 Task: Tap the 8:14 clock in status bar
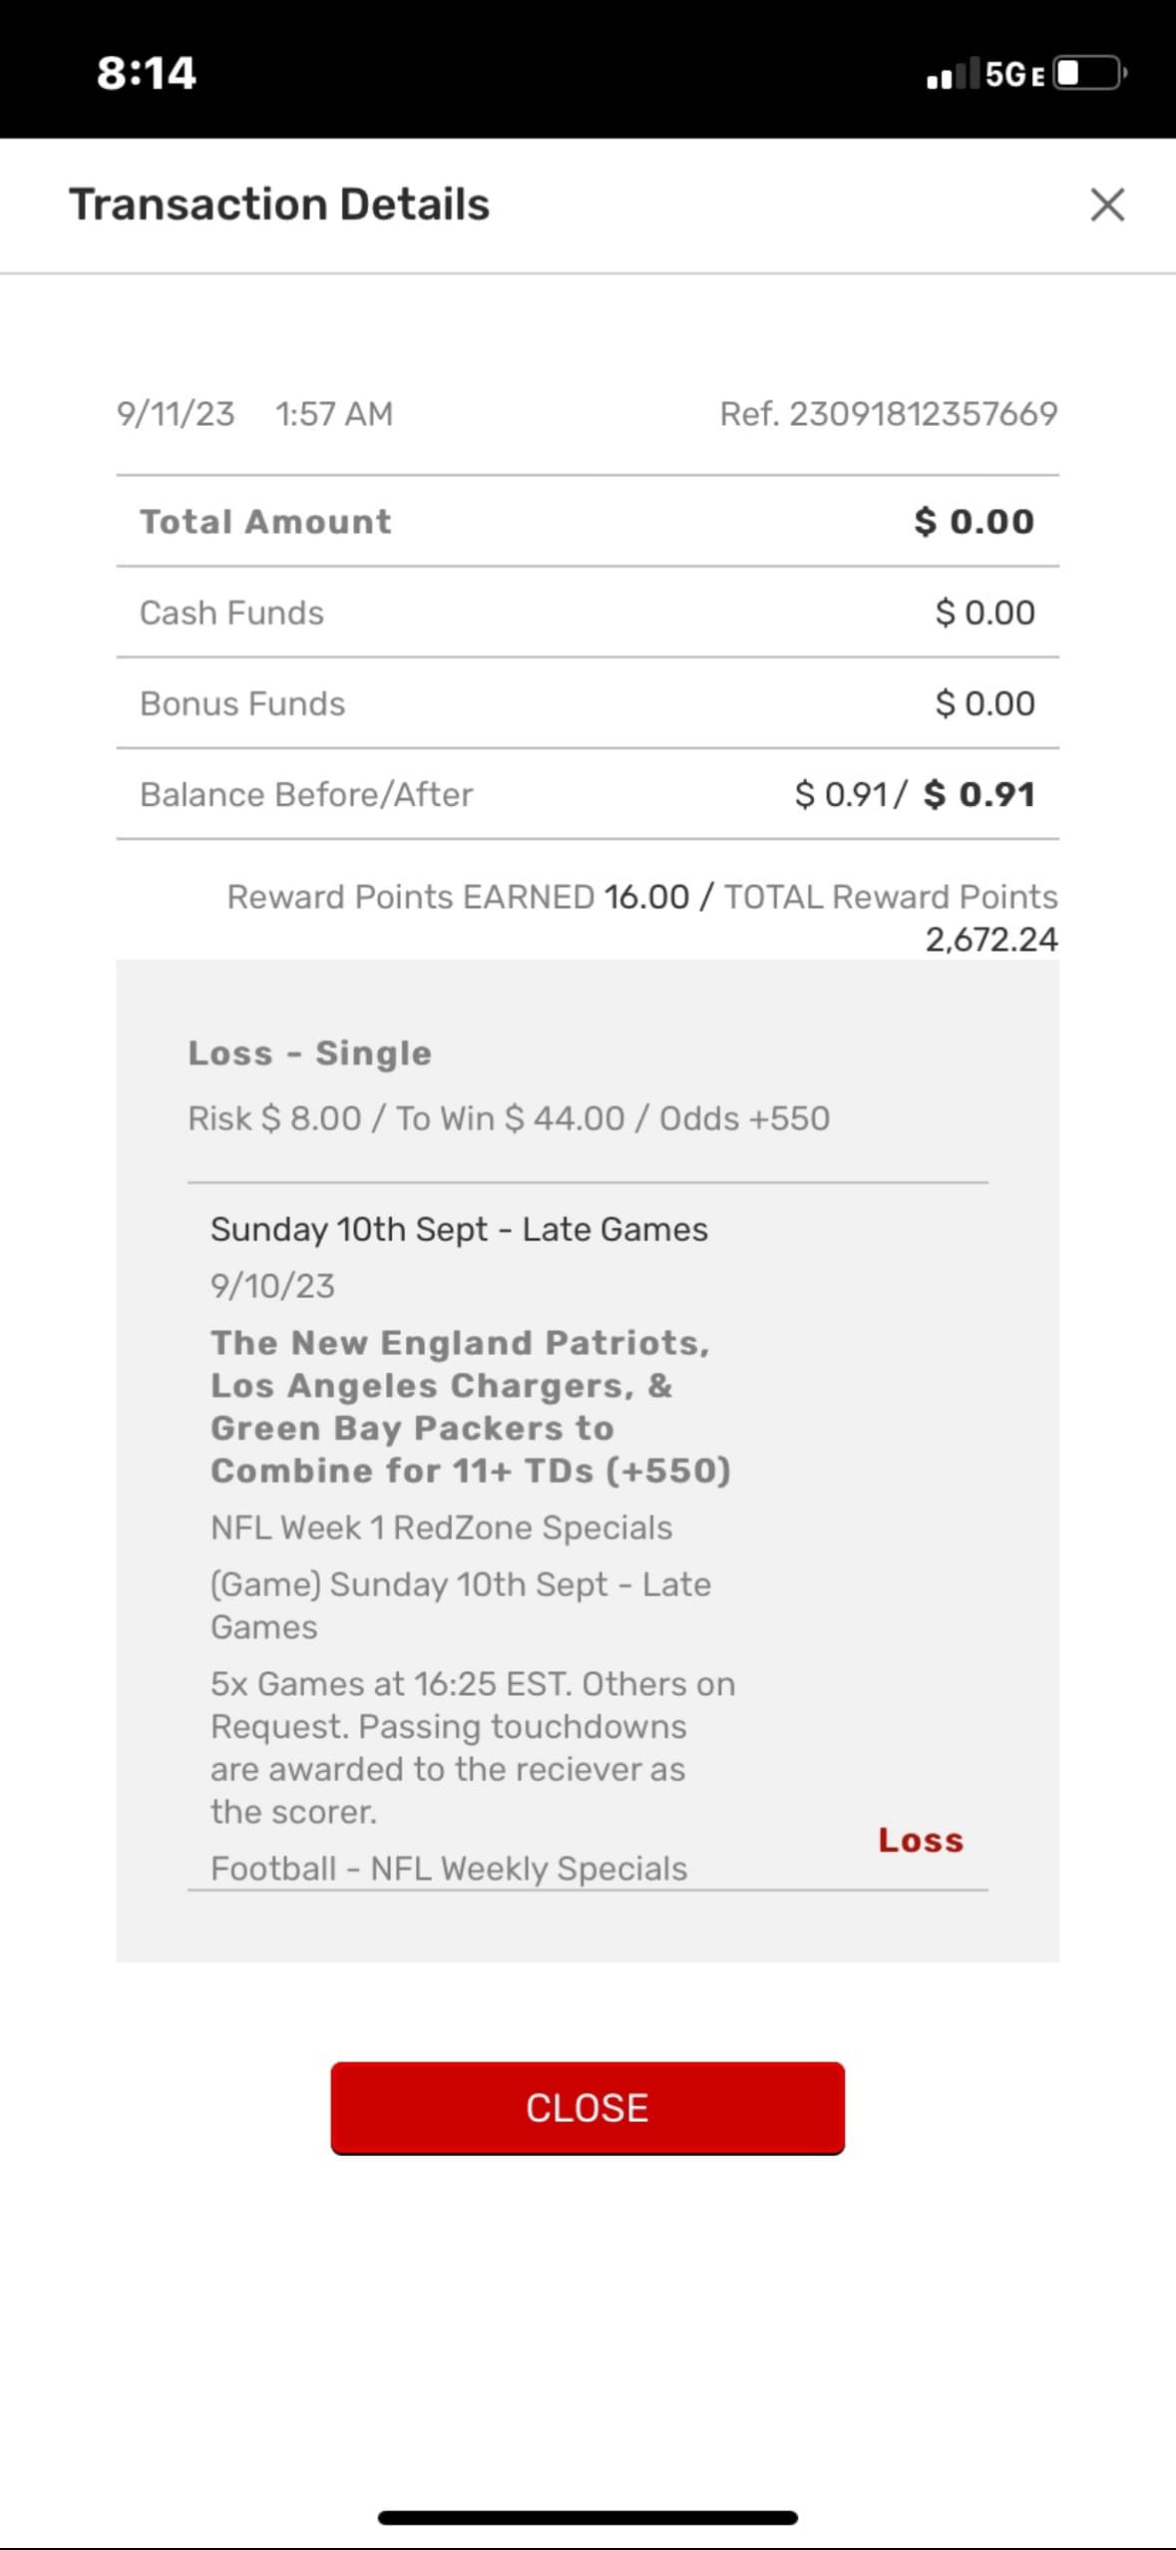click(147, 73)
